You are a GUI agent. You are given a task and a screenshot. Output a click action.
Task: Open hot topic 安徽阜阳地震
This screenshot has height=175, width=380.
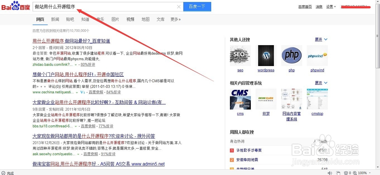(247, 160)
